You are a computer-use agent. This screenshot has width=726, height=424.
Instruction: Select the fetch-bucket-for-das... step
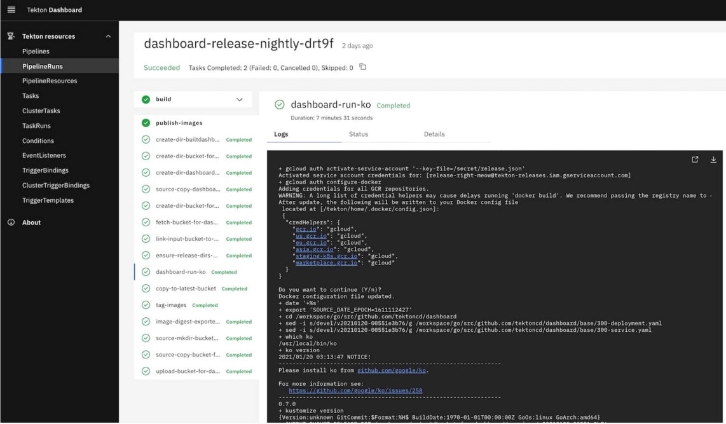[x=196, y=222]
